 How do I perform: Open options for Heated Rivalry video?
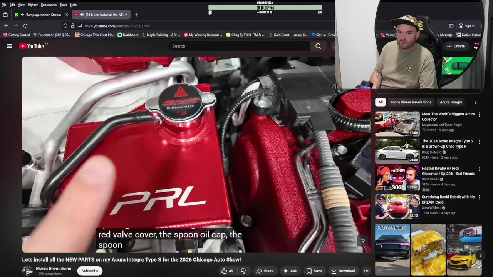(480, 169)
